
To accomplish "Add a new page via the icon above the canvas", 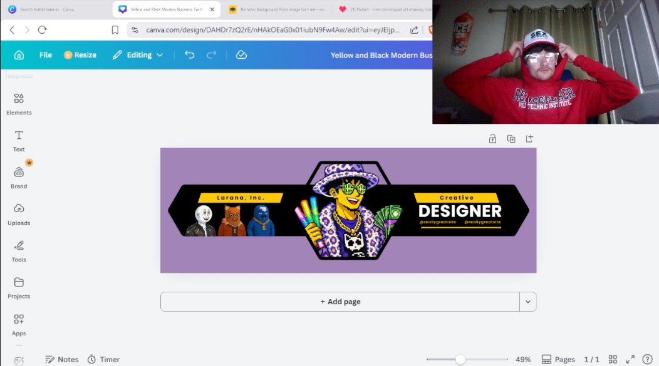I will [x=529, y=139].
